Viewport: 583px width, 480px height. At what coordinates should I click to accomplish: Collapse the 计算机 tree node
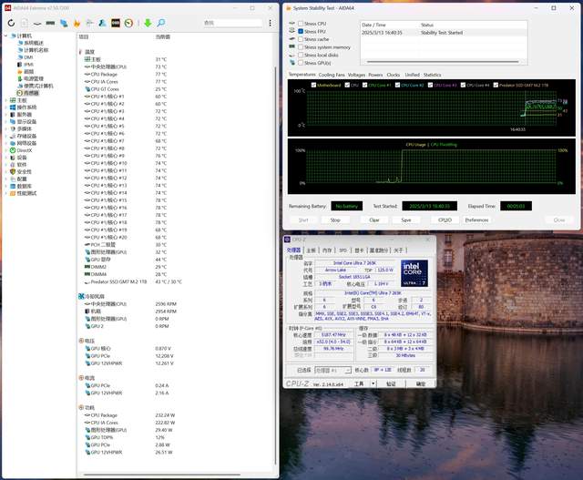tap(7, 36)
